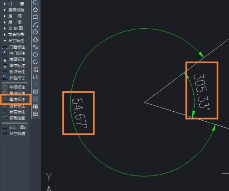
Task: Select the 54.67° dimension text
Action: (79, 113)
